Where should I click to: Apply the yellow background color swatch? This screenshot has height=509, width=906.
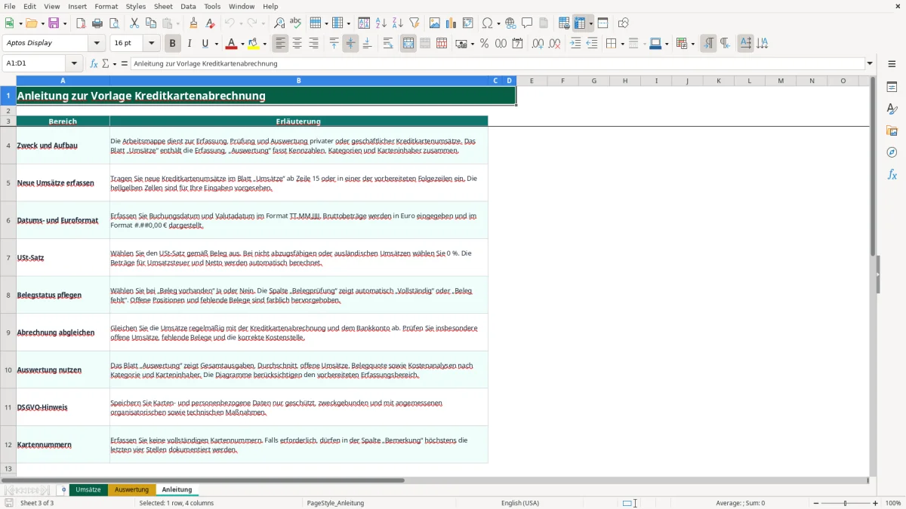pos(254,44)
